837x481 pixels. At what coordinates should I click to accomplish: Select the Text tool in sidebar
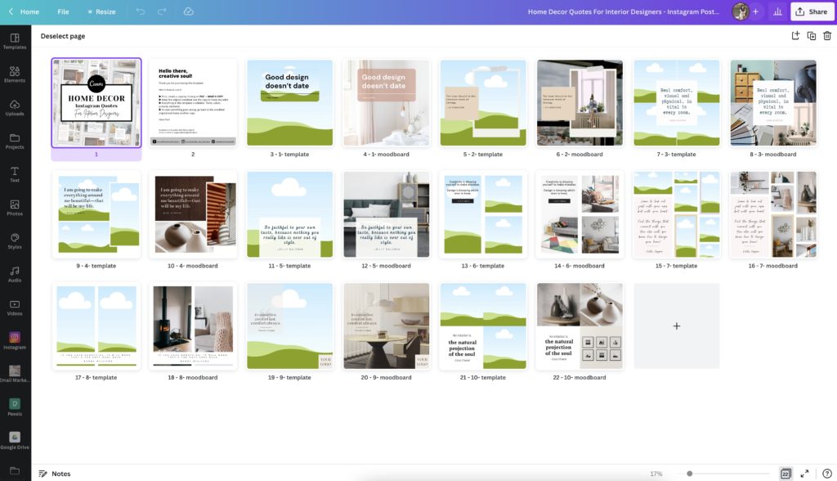[15, 174]
